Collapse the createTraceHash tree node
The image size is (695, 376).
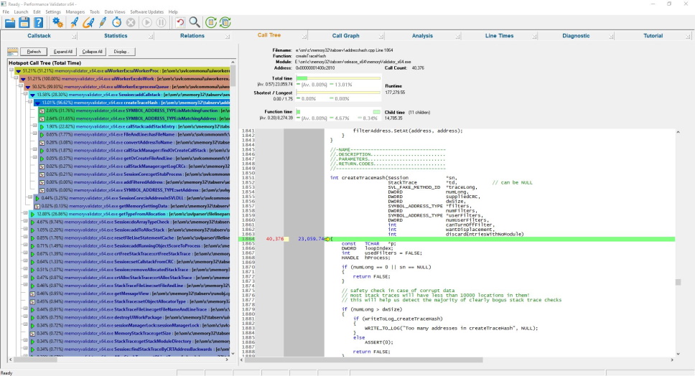point(31,102)
